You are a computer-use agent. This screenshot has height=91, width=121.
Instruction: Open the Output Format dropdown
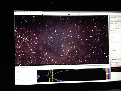118,29
